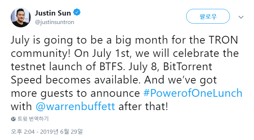Viewport: 254px width, 140px height.
Task: Visit the @warrenbuffett mention
Action: pos(75,106)
